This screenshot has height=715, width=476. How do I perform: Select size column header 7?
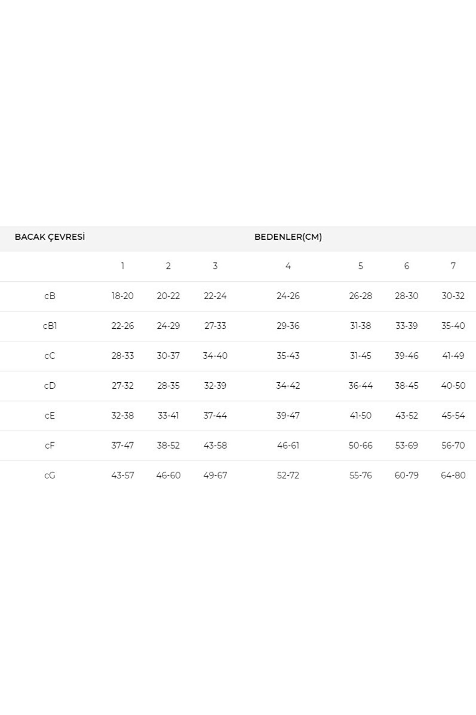(453, 266)
